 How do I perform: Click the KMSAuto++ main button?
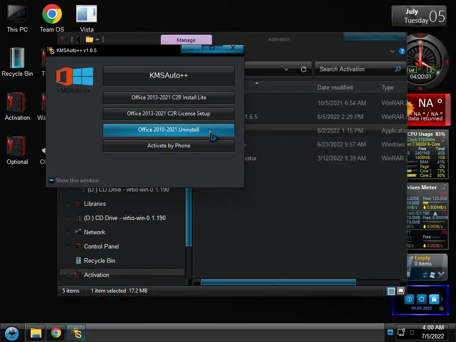[169, 76]
